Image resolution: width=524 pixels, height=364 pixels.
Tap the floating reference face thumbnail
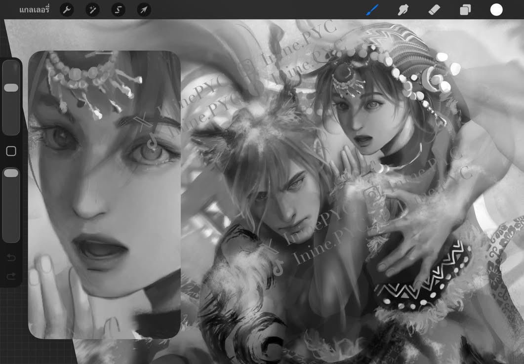pos(104,195)
